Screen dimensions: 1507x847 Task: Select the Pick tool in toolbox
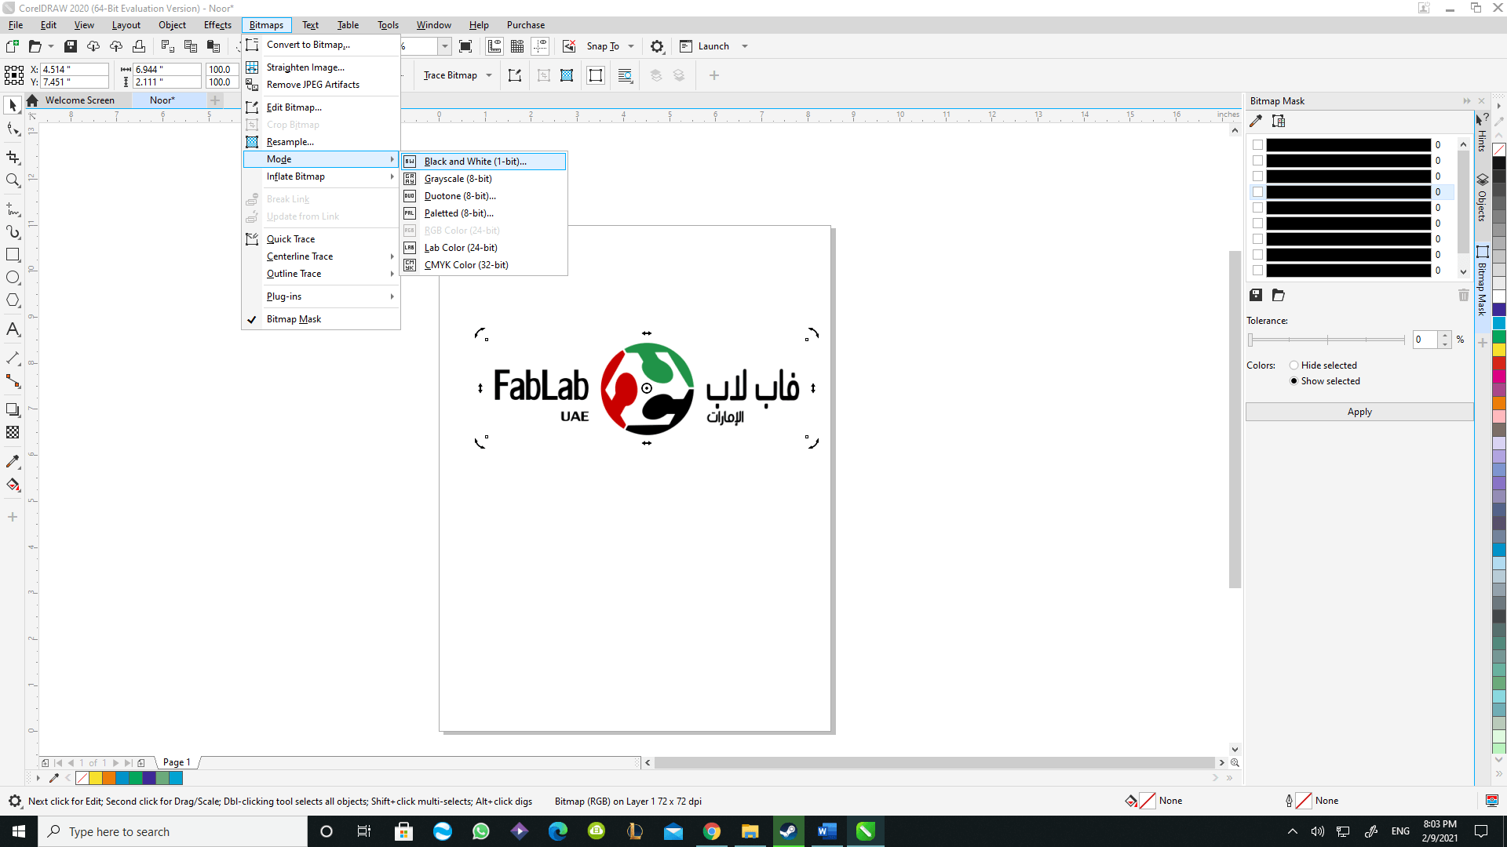pos(13,105)
